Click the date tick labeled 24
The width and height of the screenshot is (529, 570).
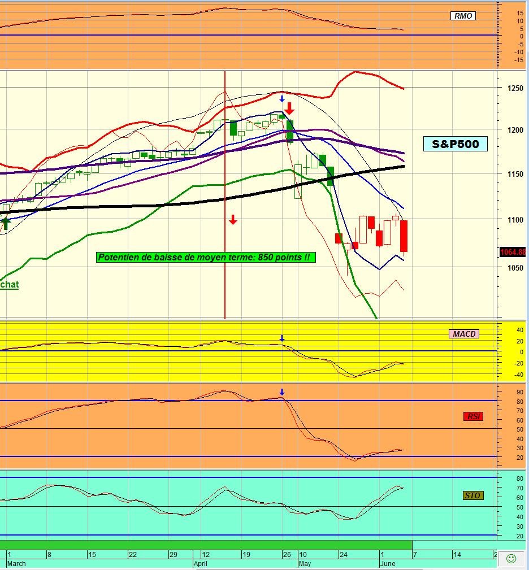343,554
